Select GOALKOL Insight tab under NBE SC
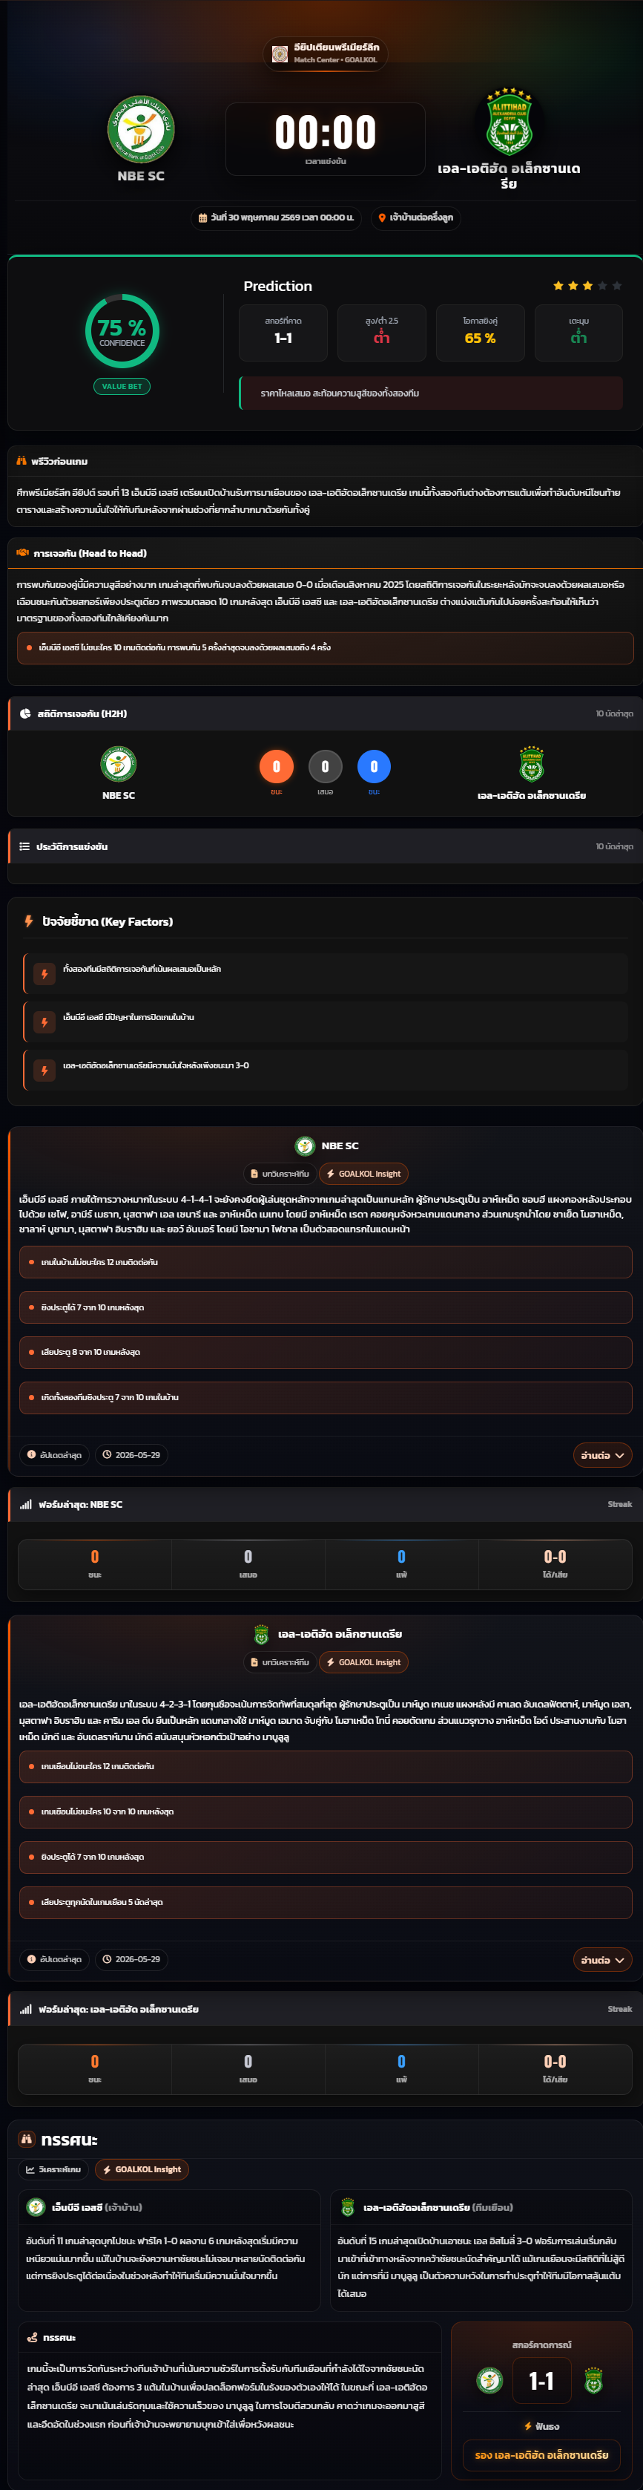Image resolution: width=643 pixels, height=2490 pixels. (x=364, y=1174)
